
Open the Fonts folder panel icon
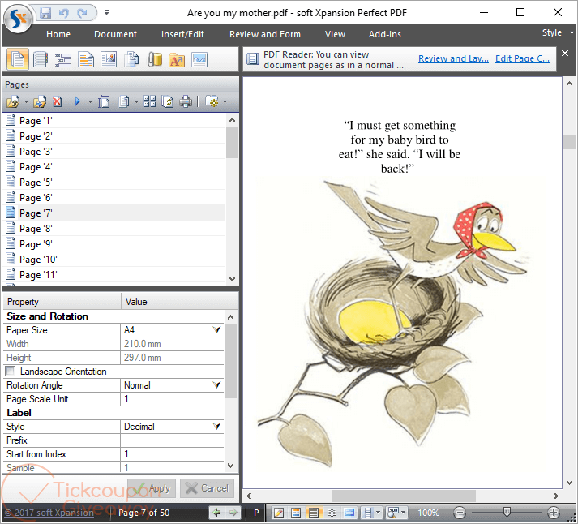[x=177, y=59]
